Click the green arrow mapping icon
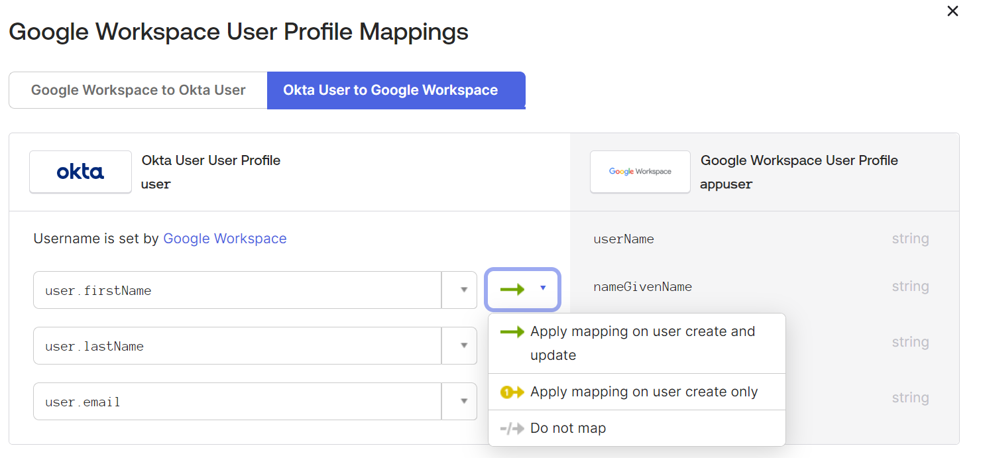 512,289
